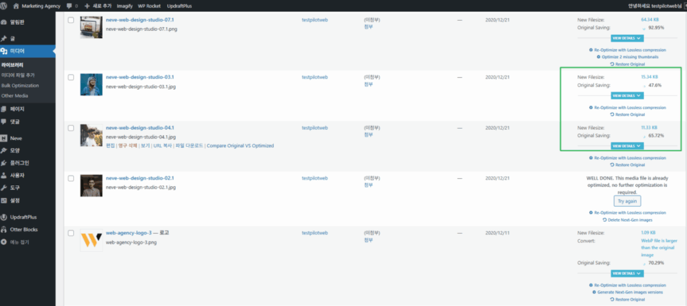Open the Neve theme menu in sidebar
The height and width of the screenshot is (306, 687).
[x=16, y=138]
